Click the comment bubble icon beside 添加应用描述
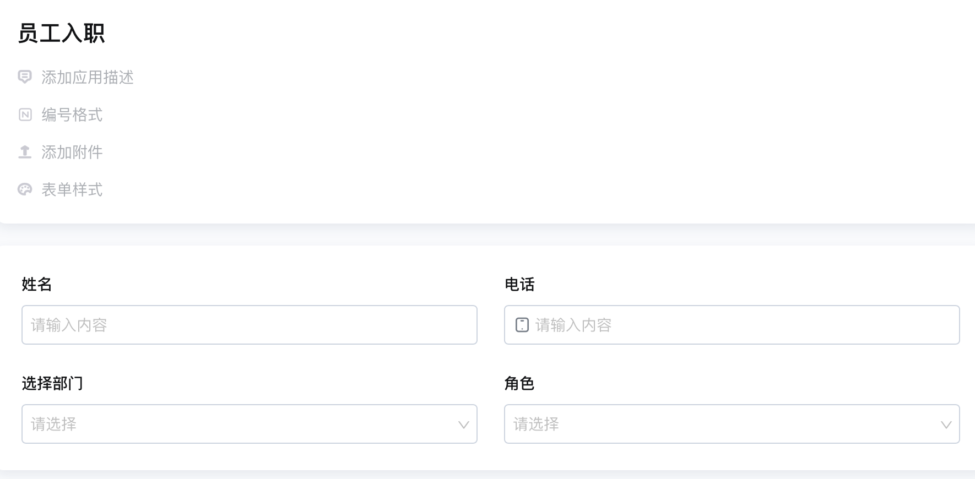The height and width of the screenshot is (479, 975). 25,77
